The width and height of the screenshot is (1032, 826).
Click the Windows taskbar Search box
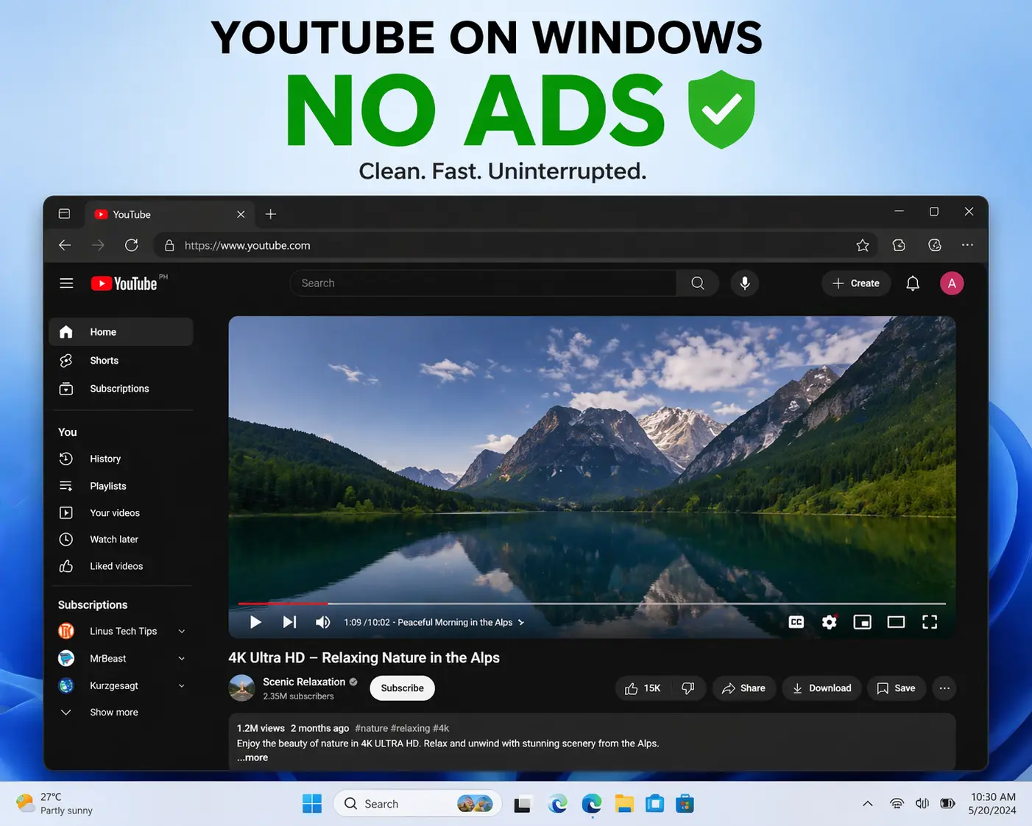point(418,804)
